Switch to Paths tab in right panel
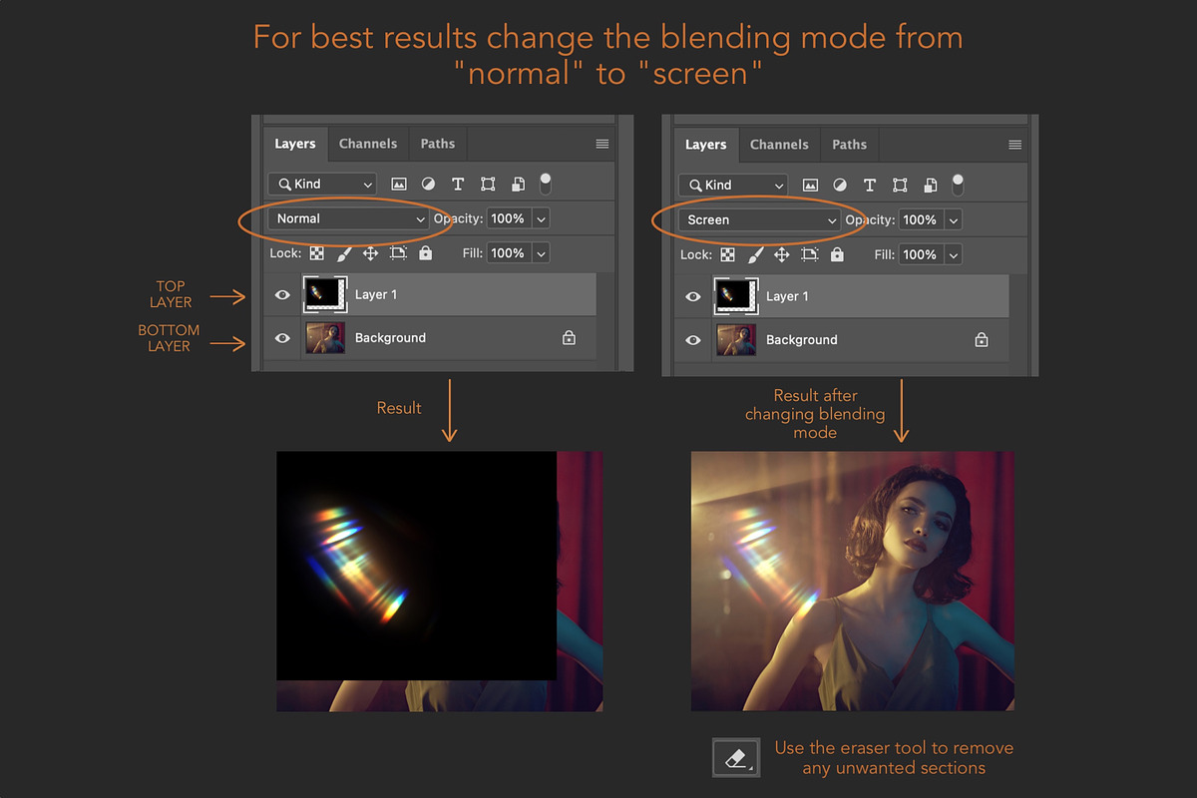The width and height of the screenshot is (1197, 798). (850, 145)
